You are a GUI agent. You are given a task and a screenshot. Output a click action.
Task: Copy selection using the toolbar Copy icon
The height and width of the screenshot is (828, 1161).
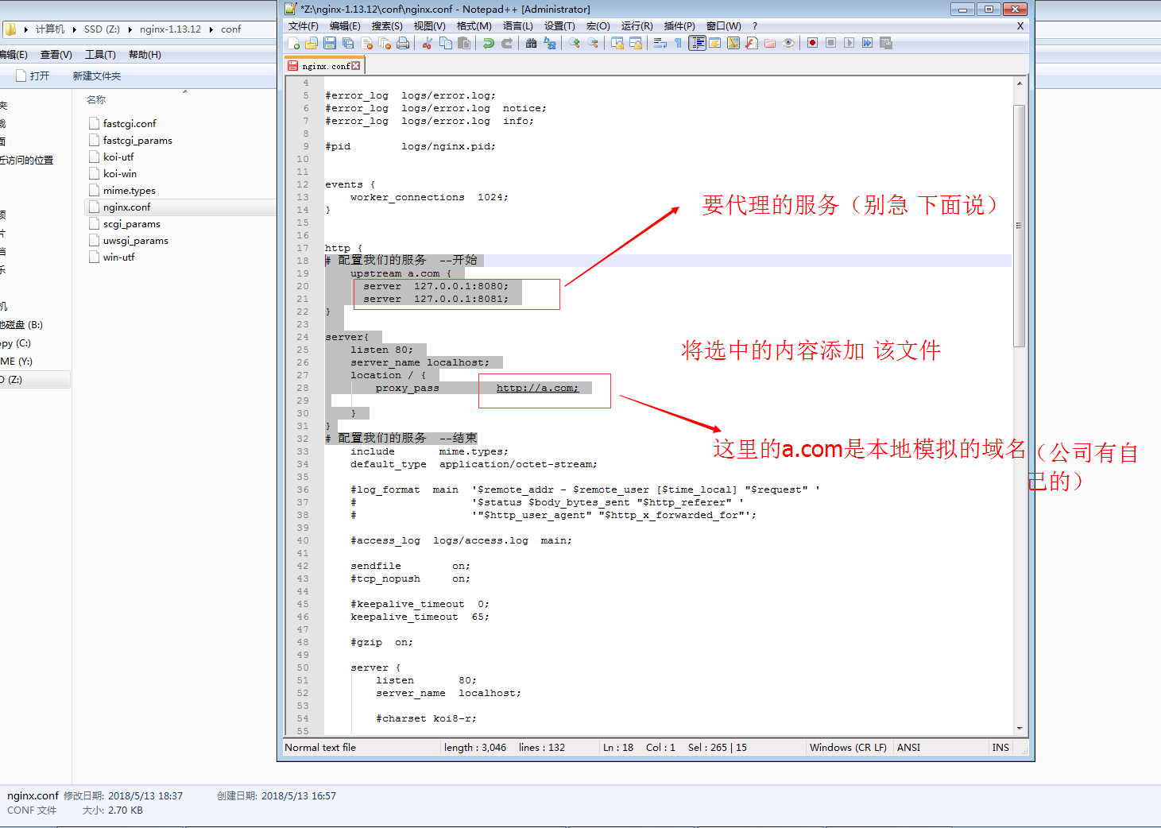click(x=446, y=43)
